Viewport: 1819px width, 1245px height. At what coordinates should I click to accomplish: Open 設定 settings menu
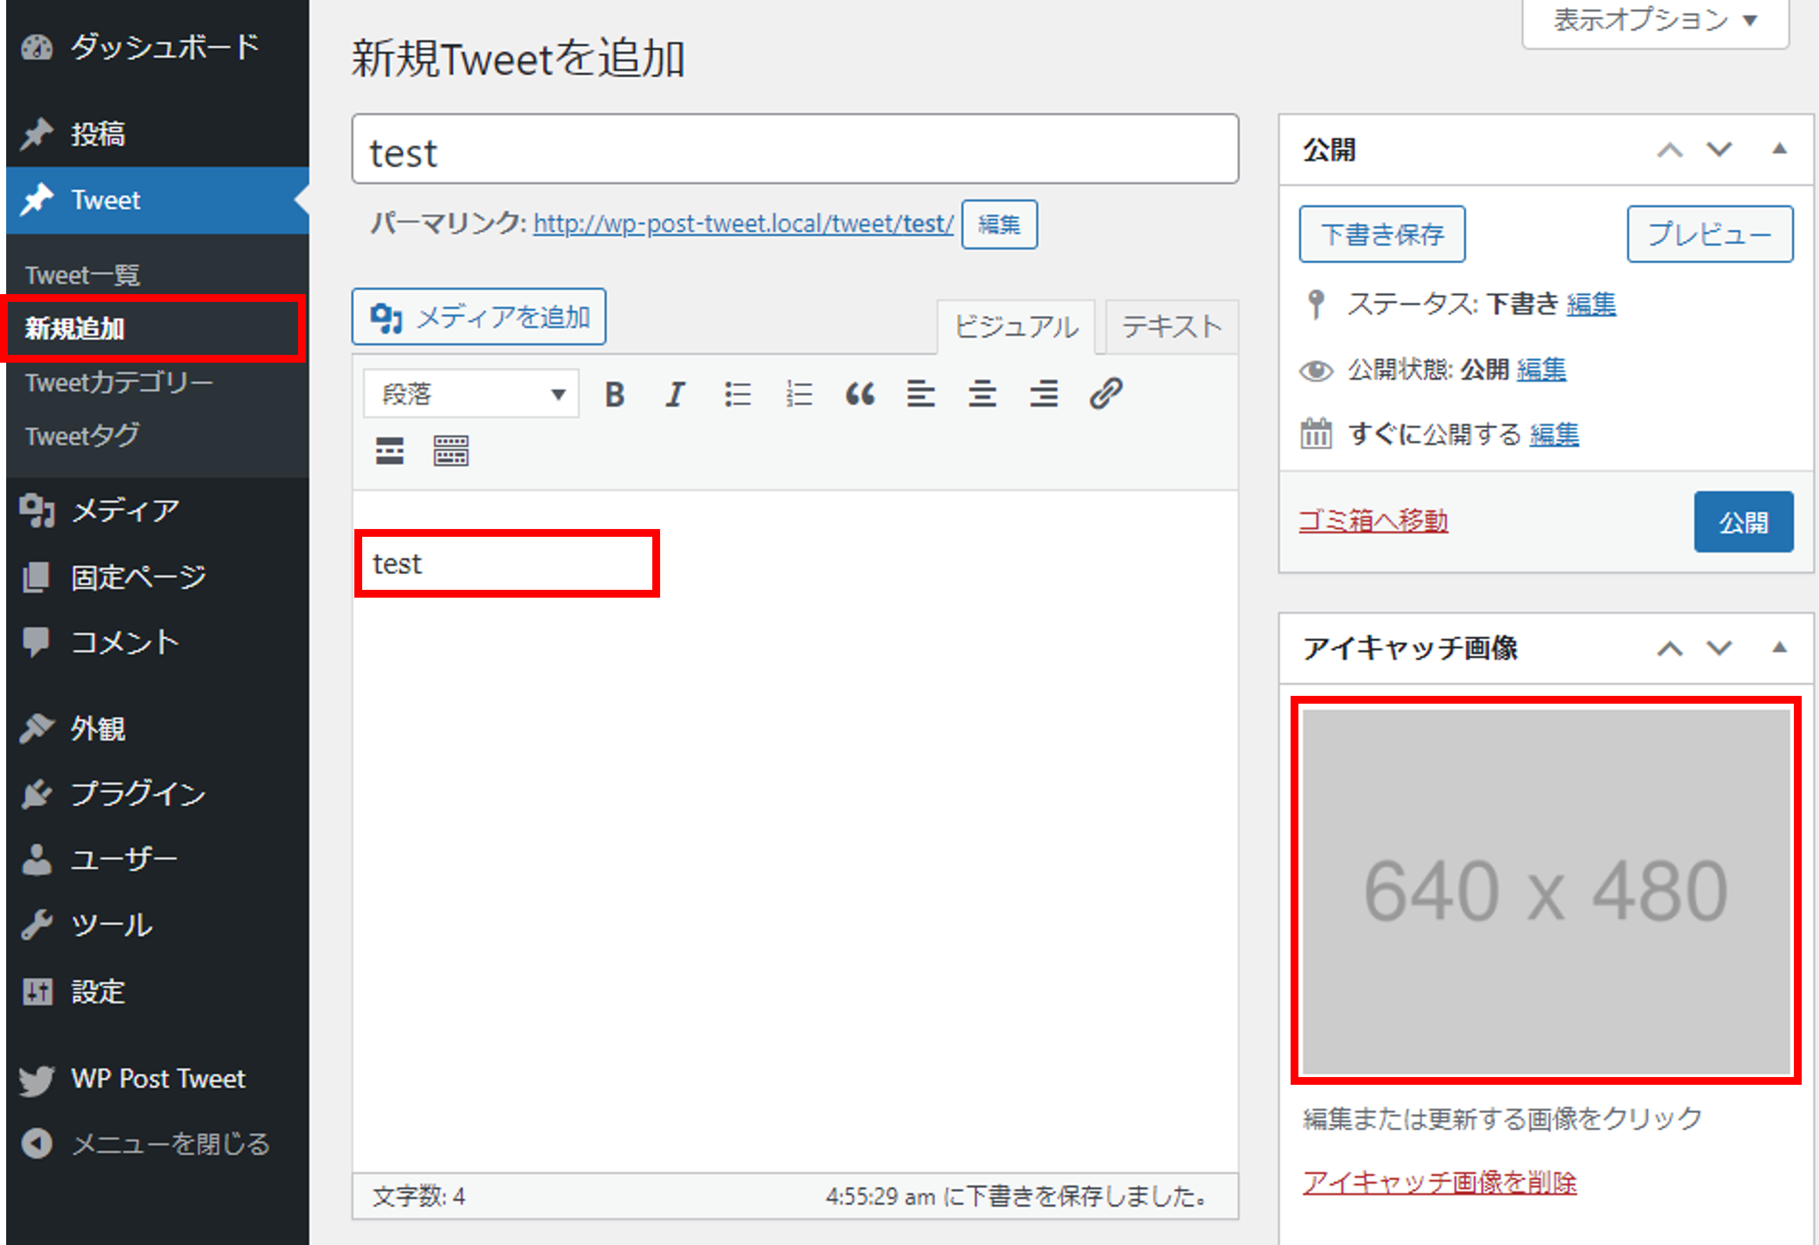[x=157, y=992]
